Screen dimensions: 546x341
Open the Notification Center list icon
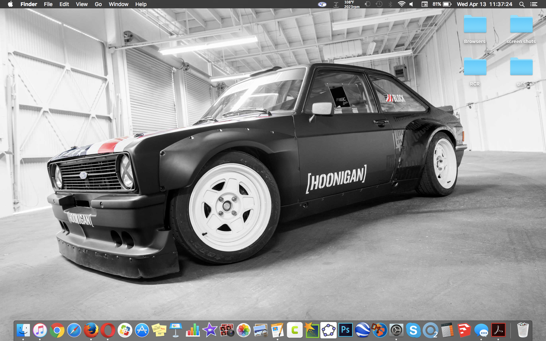click(x=534, y=4)
